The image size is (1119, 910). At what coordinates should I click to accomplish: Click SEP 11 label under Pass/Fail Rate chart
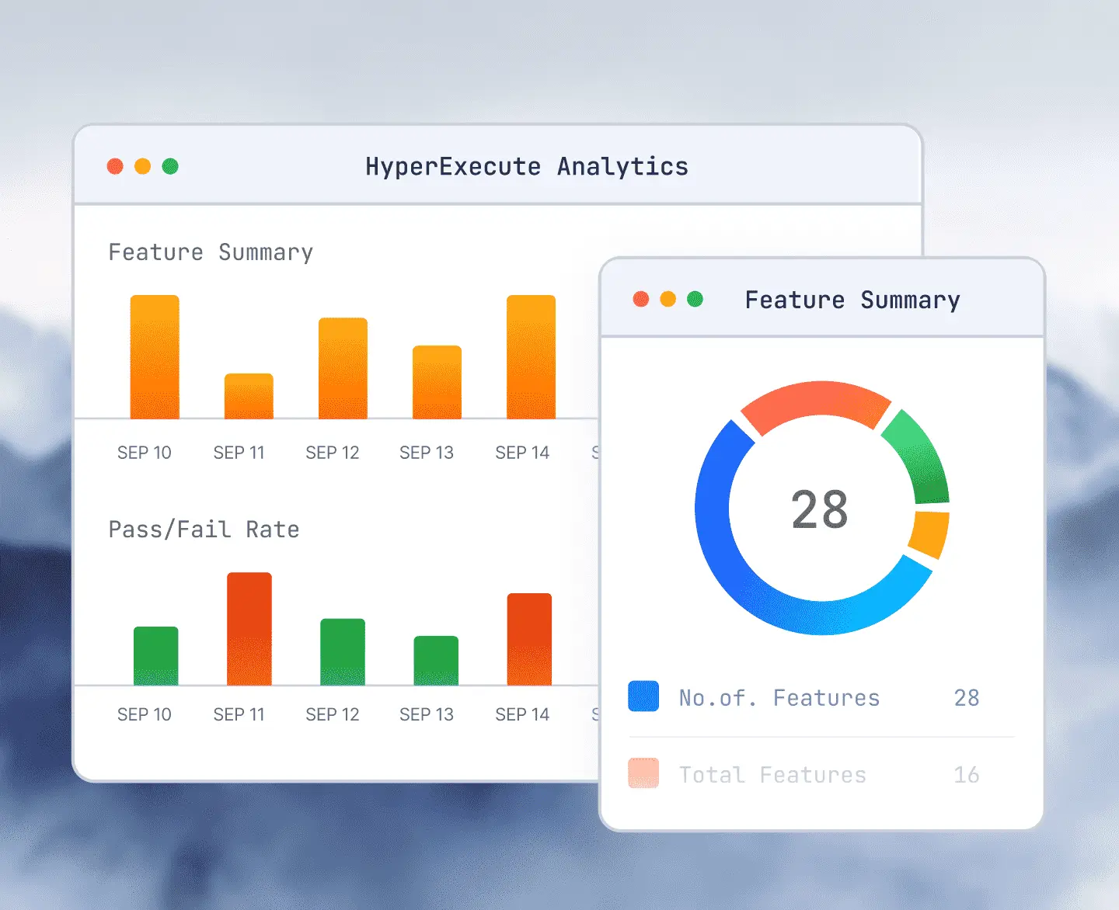(239, 714)
